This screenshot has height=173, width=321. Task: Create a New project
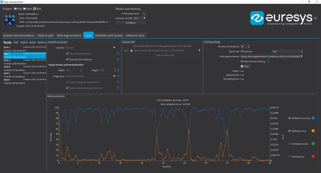pos(18,9)
